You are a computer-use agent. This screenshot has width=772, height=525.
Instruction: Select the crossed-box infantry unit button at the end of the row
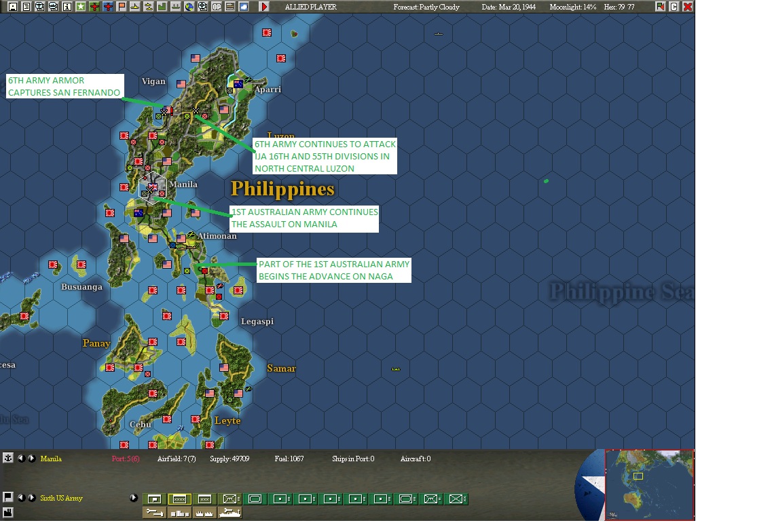pos(456,499)
